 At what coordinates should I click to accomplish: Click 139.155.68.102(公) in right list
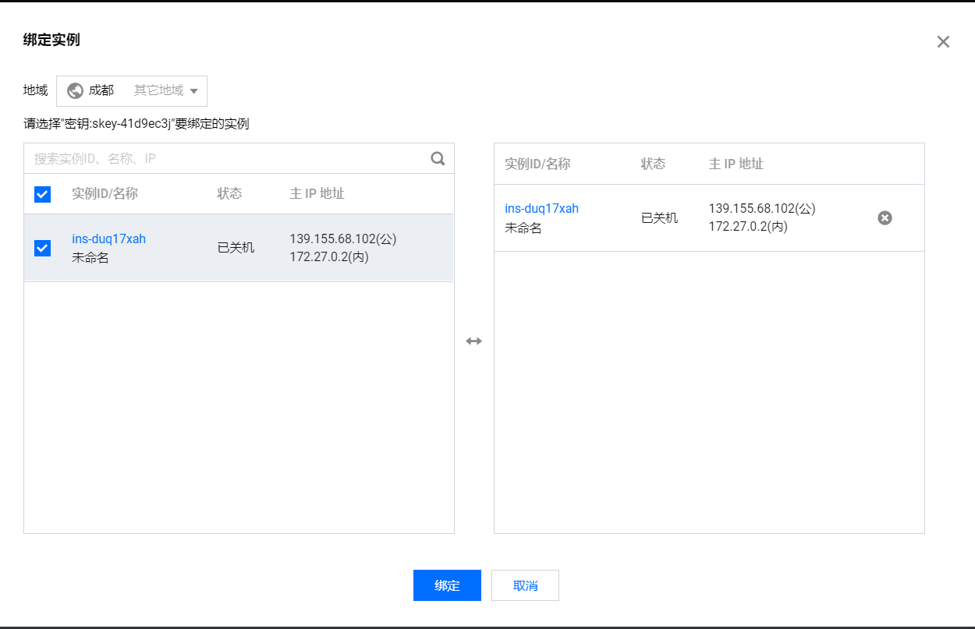tap(762, 208)
